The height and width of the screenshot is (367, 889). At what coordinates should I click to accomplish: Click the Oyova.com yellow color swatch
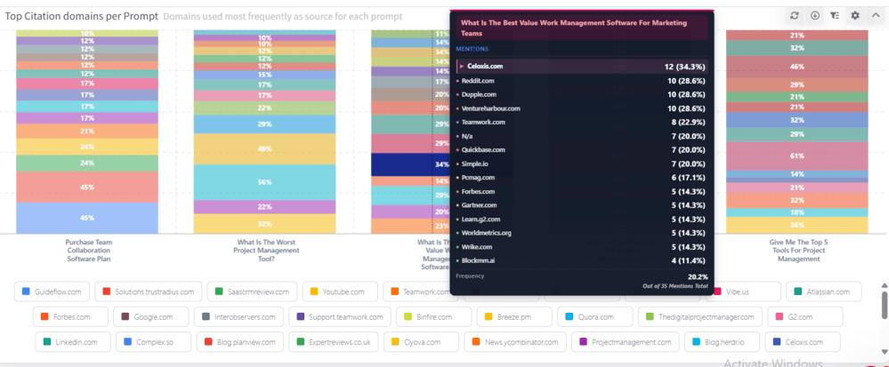(x=396, y=342)
